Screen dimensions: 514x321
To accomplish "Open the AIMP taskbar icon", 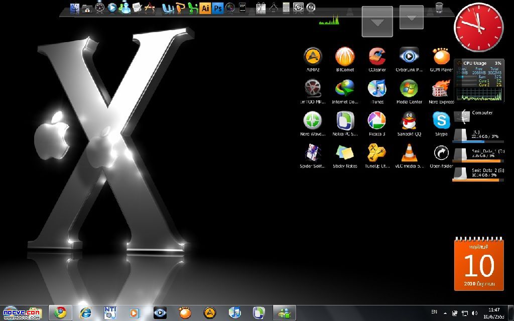I will pyautogui.click(x=210, y=313).
